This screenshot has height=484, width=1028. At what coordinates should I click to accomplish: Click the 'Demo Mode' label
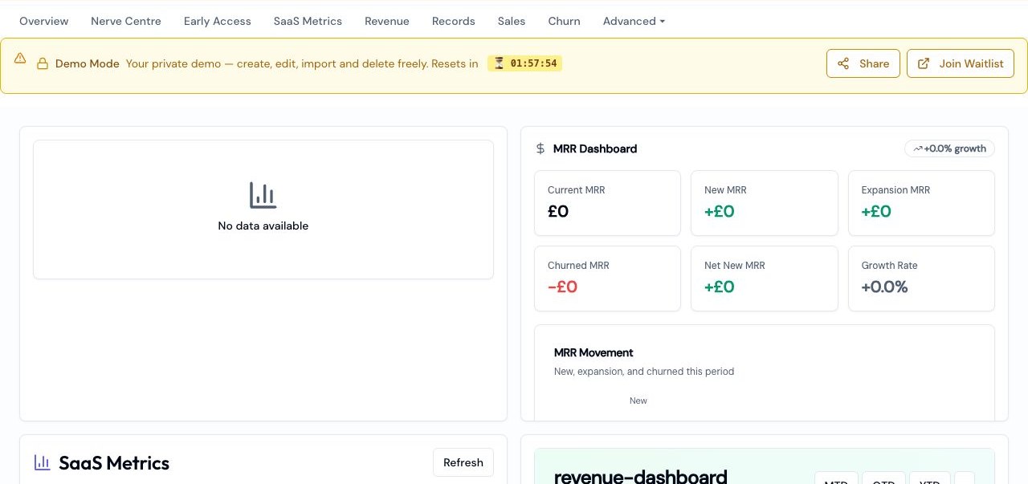pos(88,63)
